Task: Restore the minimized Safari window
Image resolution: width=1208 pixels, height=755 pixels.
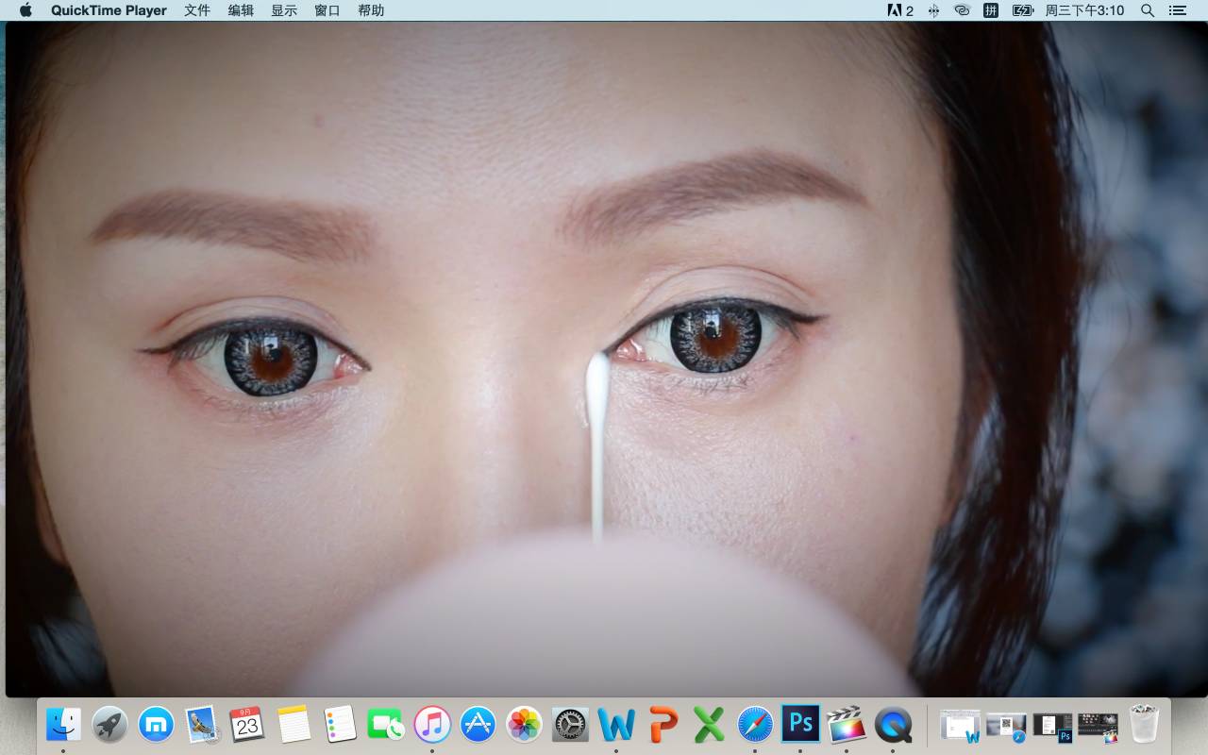Action: (x=1006, y=726)
